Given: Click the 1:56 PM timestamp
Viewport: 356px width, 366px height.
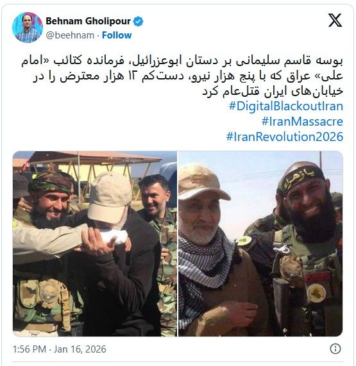Looking at the screenshot, I should coord(30,349).
